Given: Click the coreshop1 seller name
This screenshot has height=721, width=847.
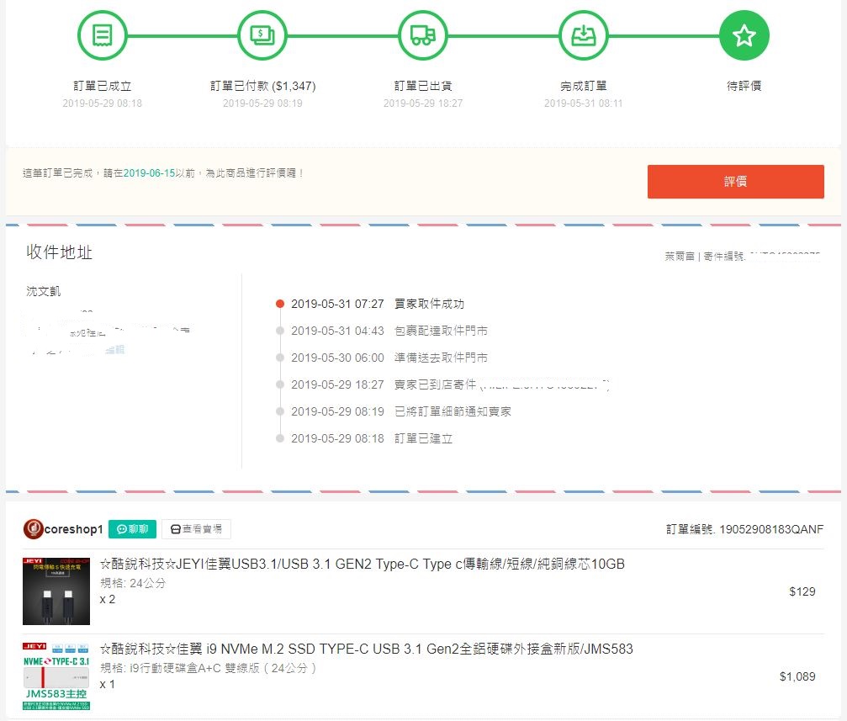Looking at the screenshot, I should point(73,529).
